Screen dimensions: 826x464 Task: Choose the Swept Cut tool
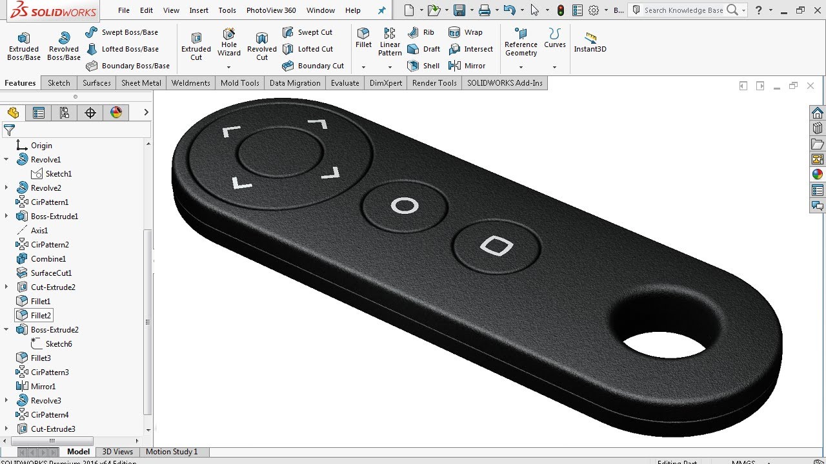click(x=307, y=32)
